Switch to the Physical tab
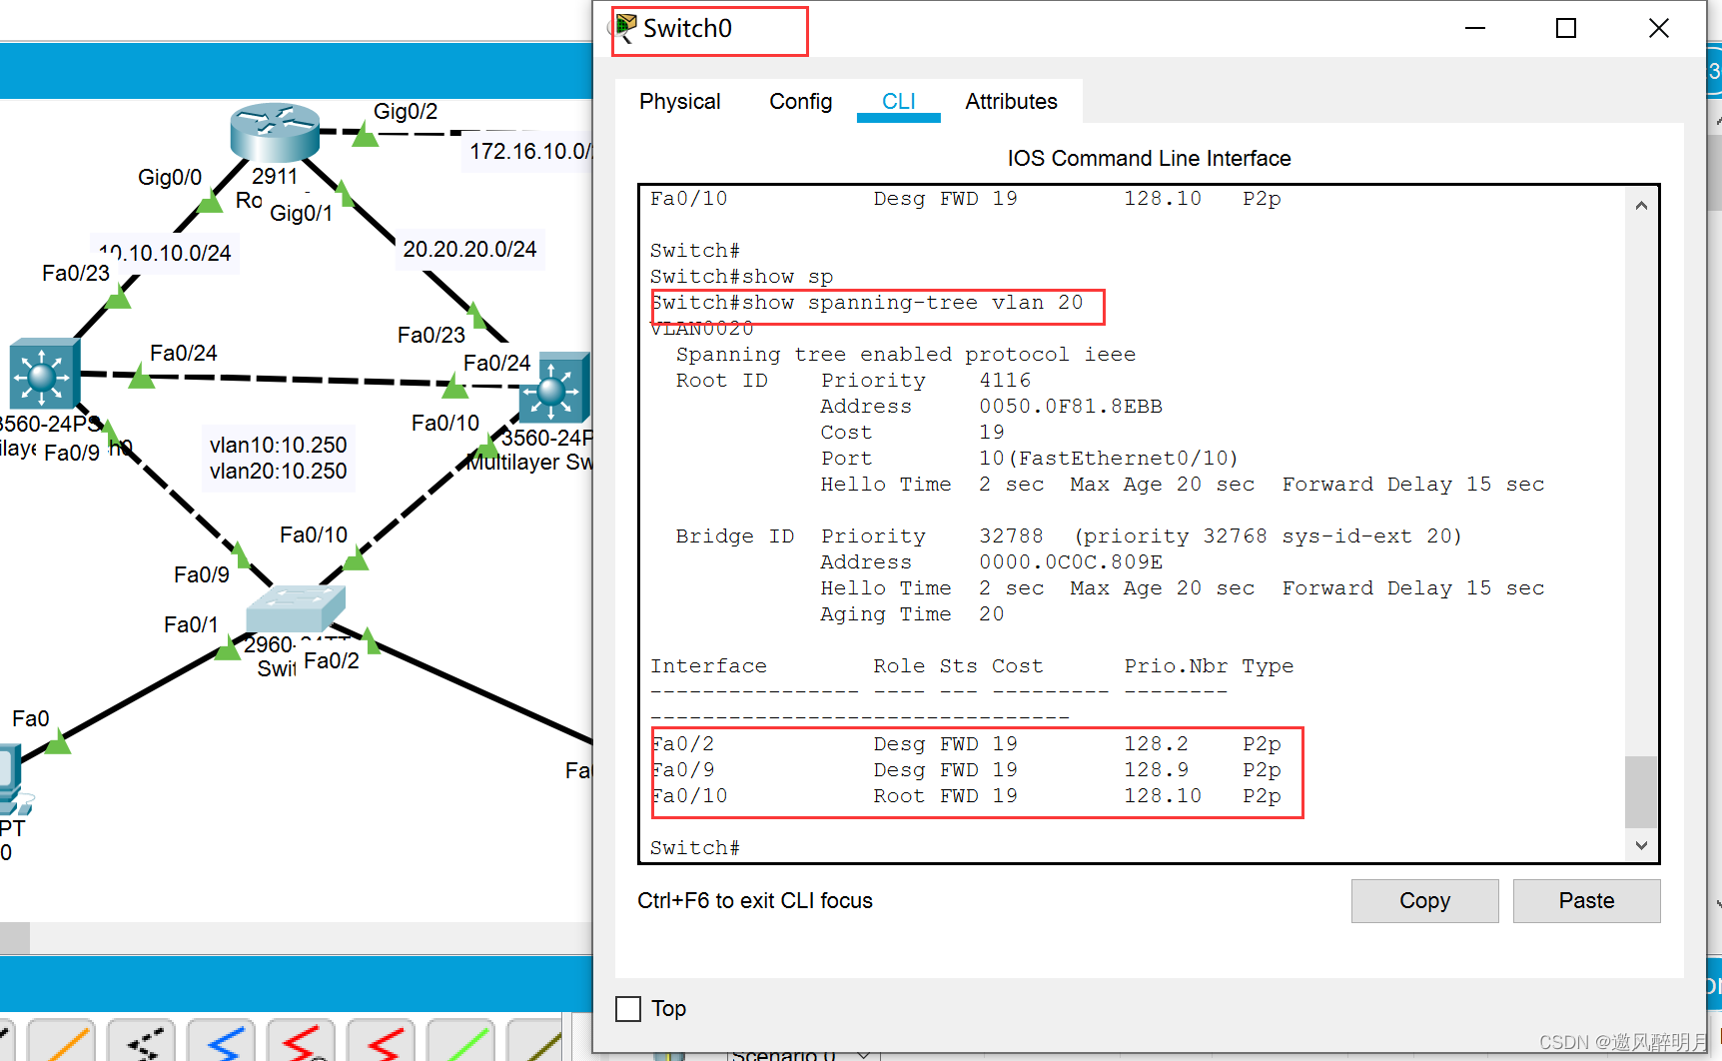This screenshot has width=1722, height=1061. coord(679,102)
